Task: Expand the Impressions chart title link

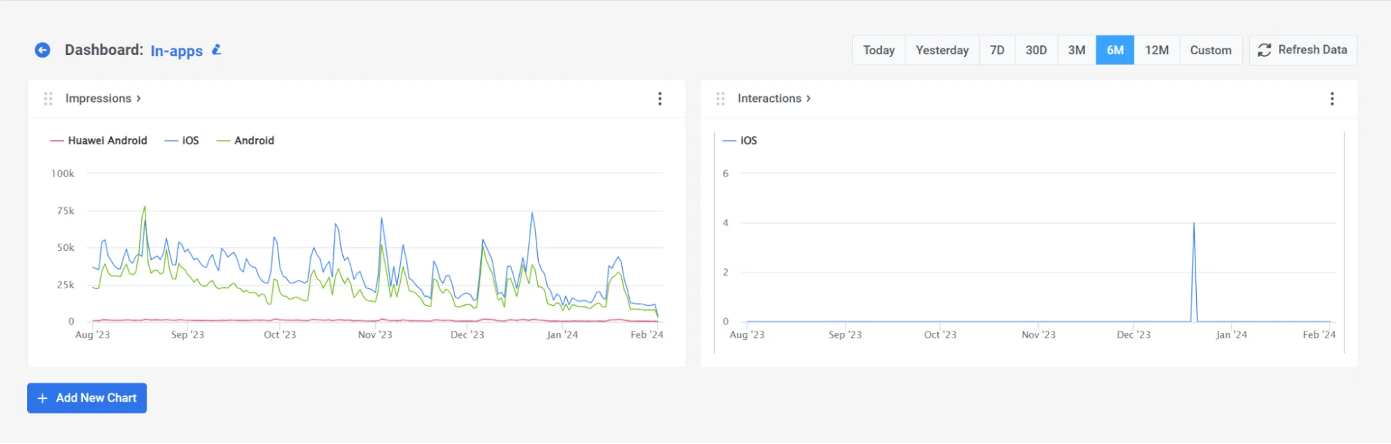Action: 103,99
